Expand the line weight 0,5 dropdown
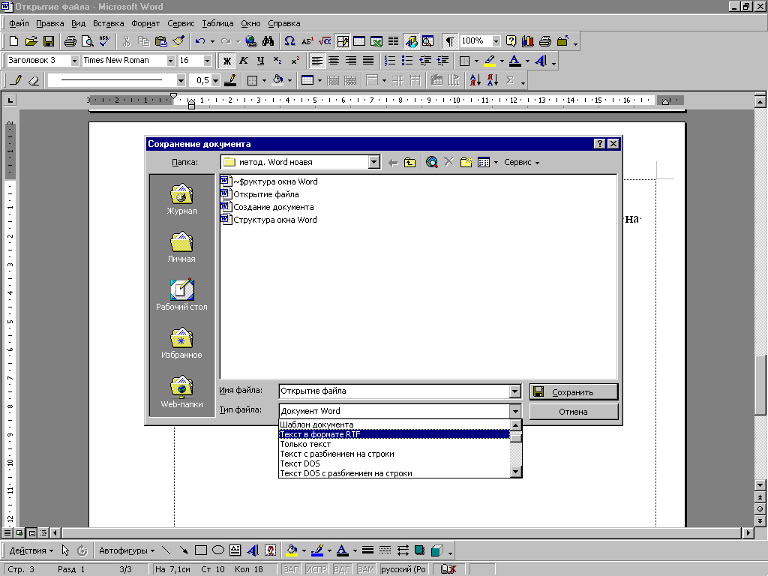Viewport: 768px width, 576px height. pos(215,80)
